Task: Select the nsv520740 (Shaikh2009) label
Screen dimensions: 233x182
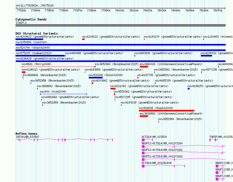Action: point(33,48)
